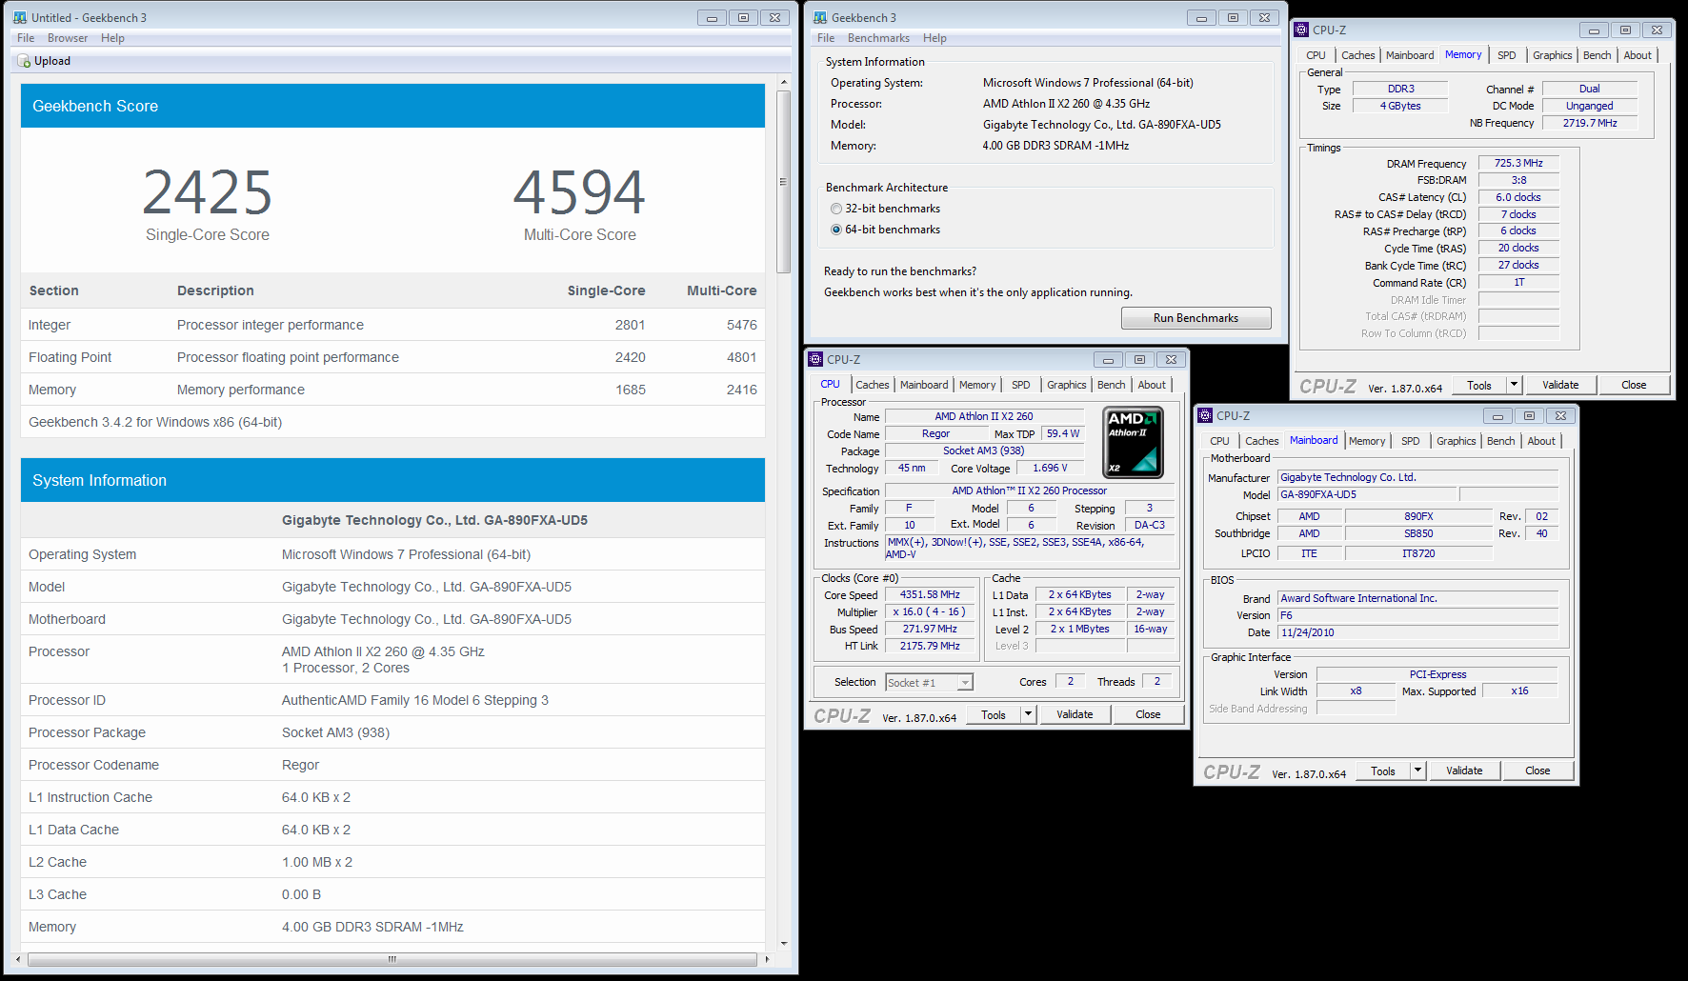Maximize the Untitled Geekbench 3 results window
The width and height of the screenshot is (1688, 981).
click(743, 17)
